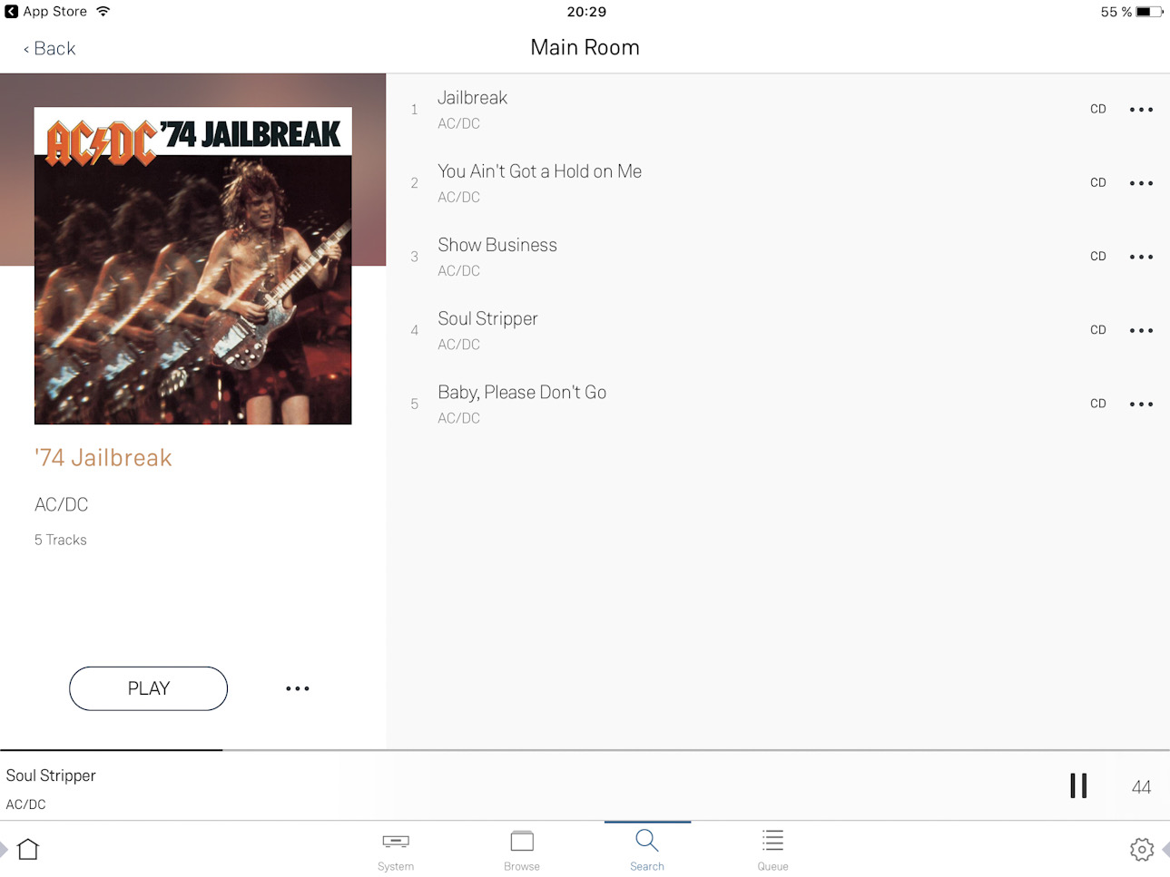Go Back to previous screen

pos(49,48)
